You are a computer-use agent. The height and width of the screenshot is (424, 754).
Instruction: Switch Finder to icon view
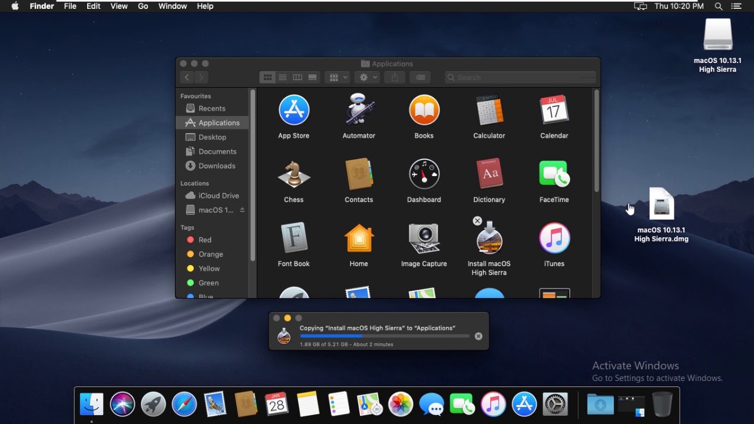pos(267,77)
